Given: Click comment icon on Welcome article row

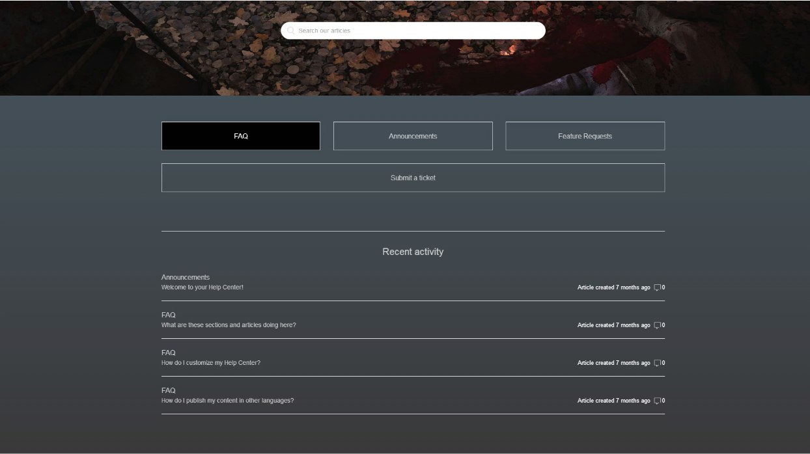Looking at the screenshot, I should pos(658,287).
